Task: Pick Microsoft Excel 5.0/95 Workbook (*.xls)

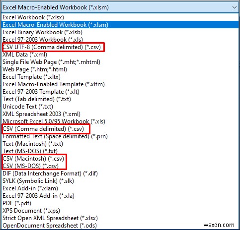Action: [120, 121]
